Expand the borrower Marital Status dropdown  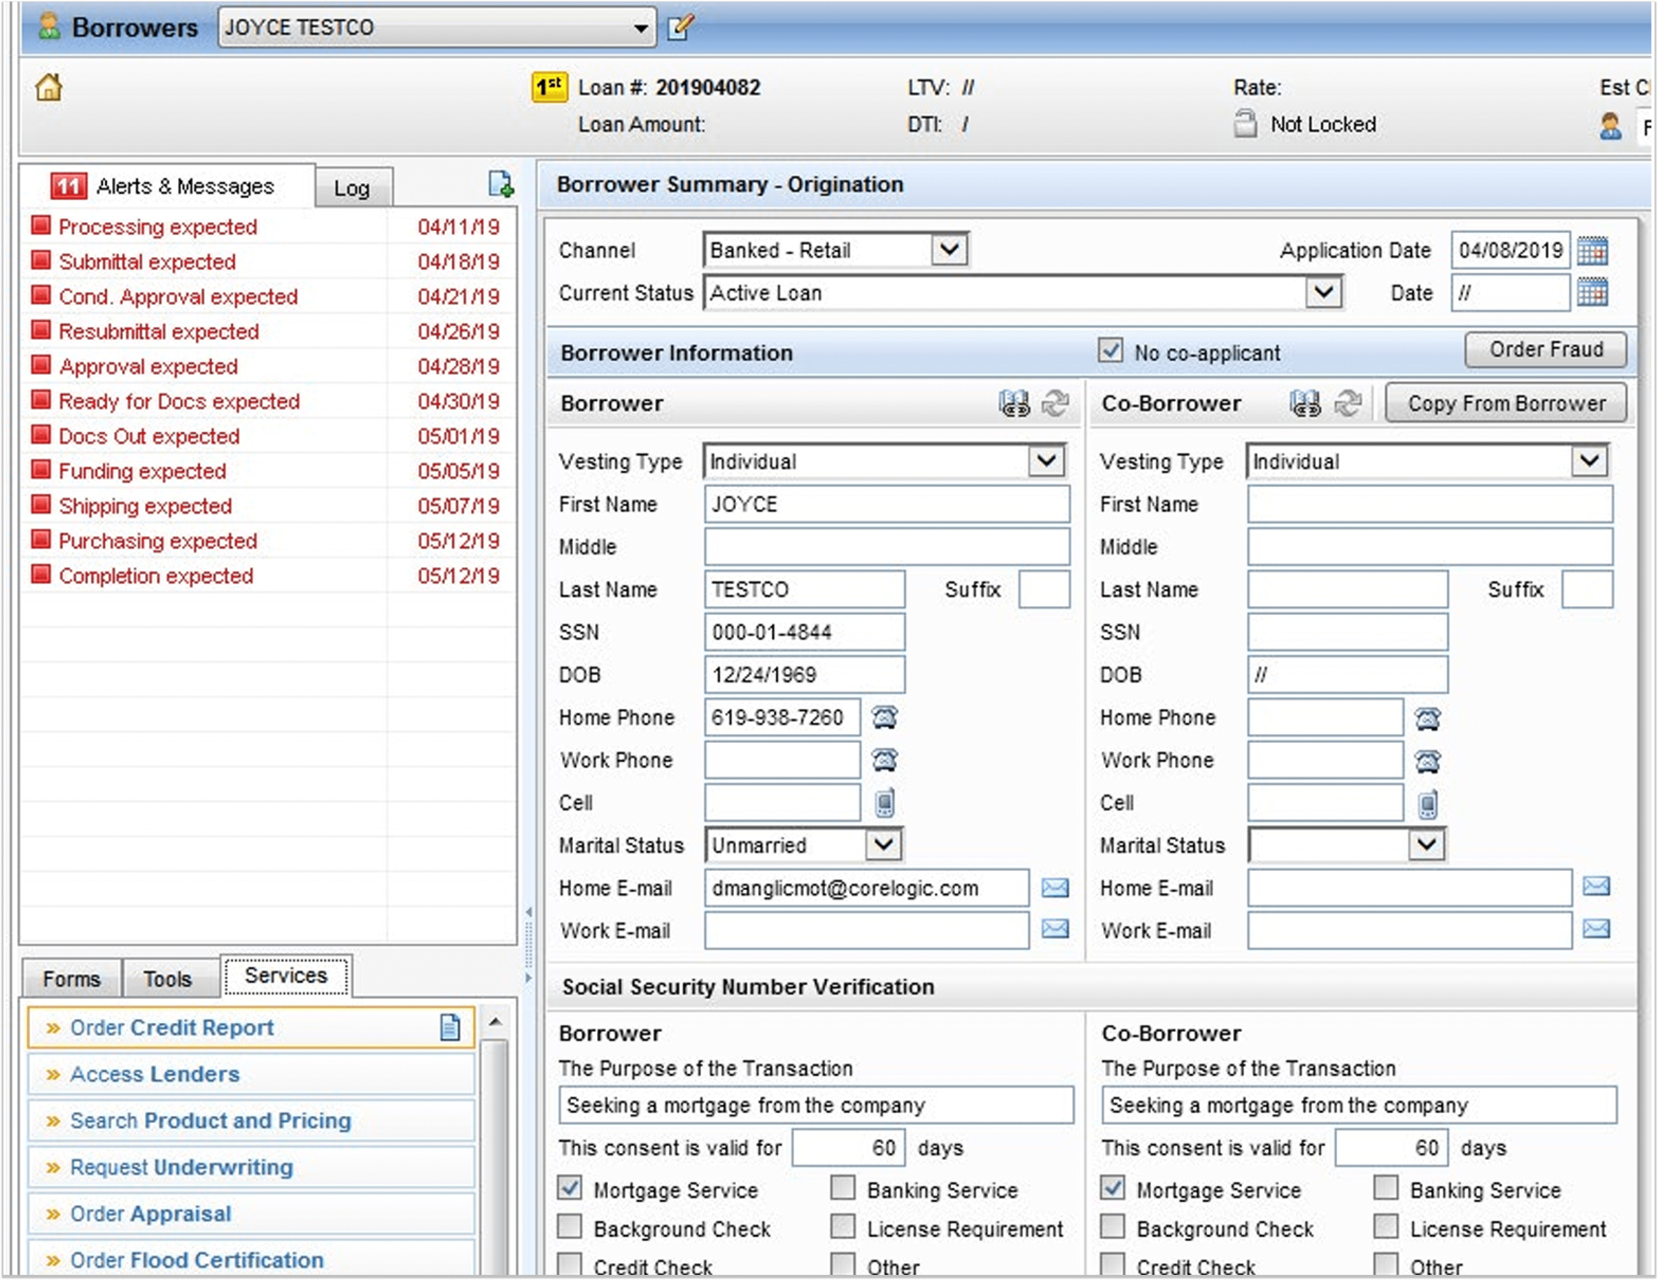[x=884, y=844]
